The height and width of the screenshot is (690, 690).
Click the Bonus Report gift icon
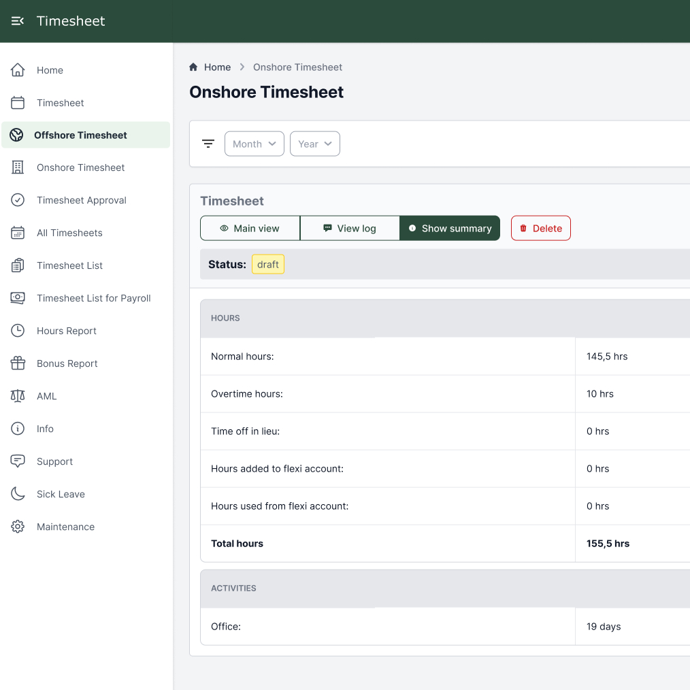(x=18, y=363)
